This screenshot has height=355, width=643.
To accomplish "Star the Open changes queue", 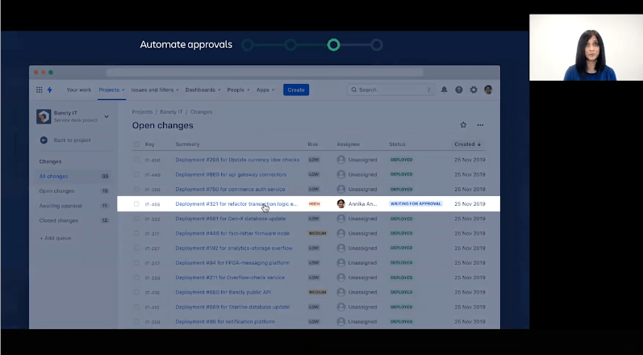I will pos(463,125).
